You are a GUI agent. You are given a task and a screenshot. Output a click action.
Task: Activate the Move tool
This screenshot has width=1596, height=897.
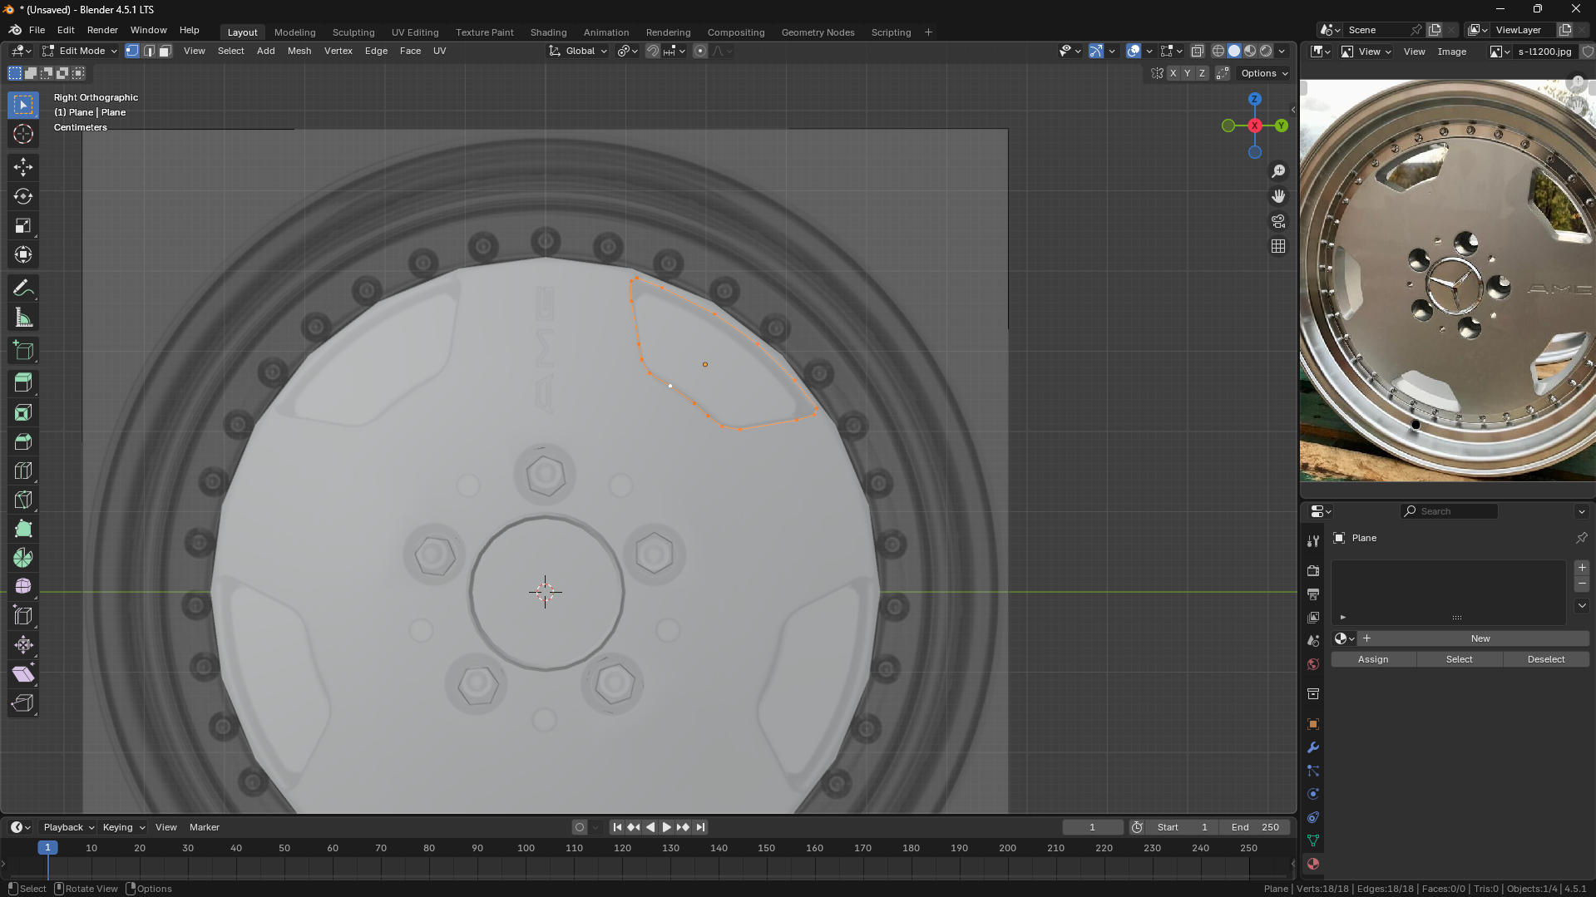pos(23,168)
